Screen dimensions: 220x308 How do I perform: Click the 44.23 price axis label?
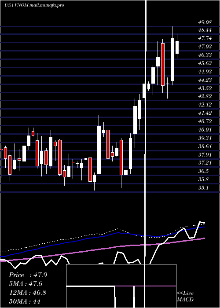tap(205, 80)
